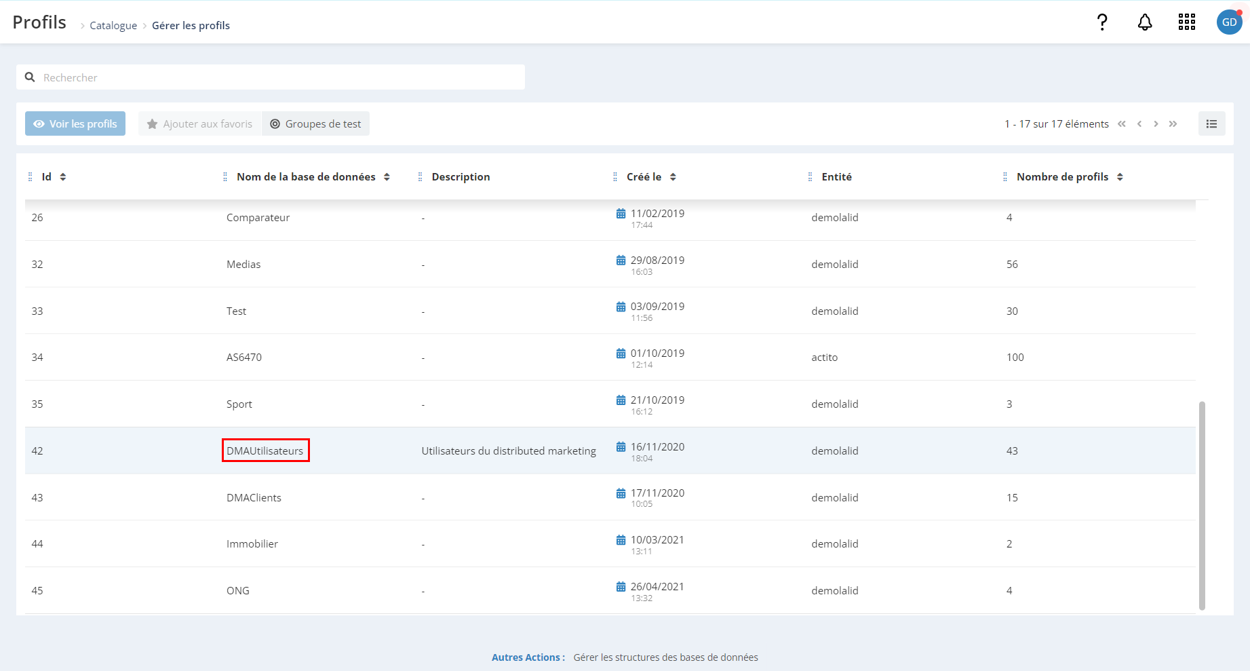The height and width of the screenshot is (671, 1250).
Task: Grab the Nombre de profils column handle
Action: click(1005, 177)
